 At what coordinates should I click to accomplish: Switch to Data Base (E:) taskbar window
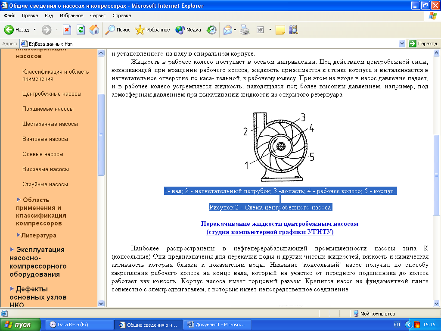[x=79, y=325]
